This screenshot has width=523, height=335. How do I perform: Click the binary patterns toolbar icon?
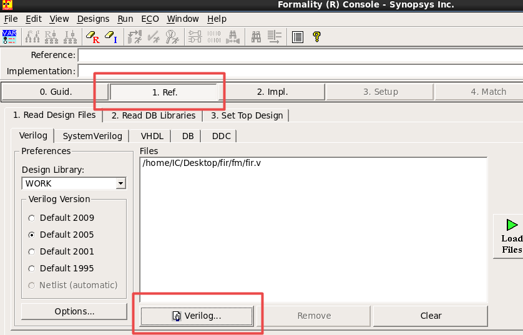click(x=214, y=37)
